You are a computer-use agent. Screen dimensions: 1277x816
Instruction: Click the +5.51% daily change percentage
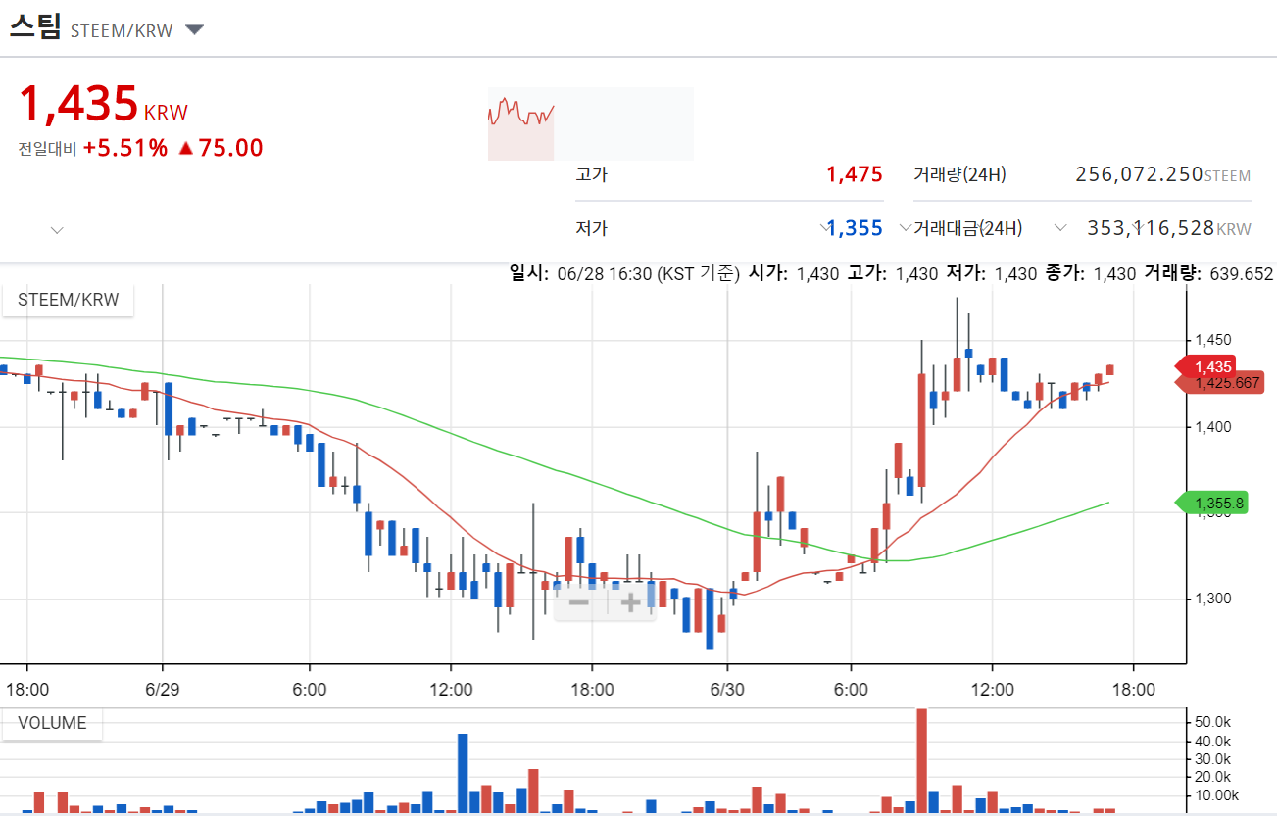pyautogui.click(x=125, y=148)
